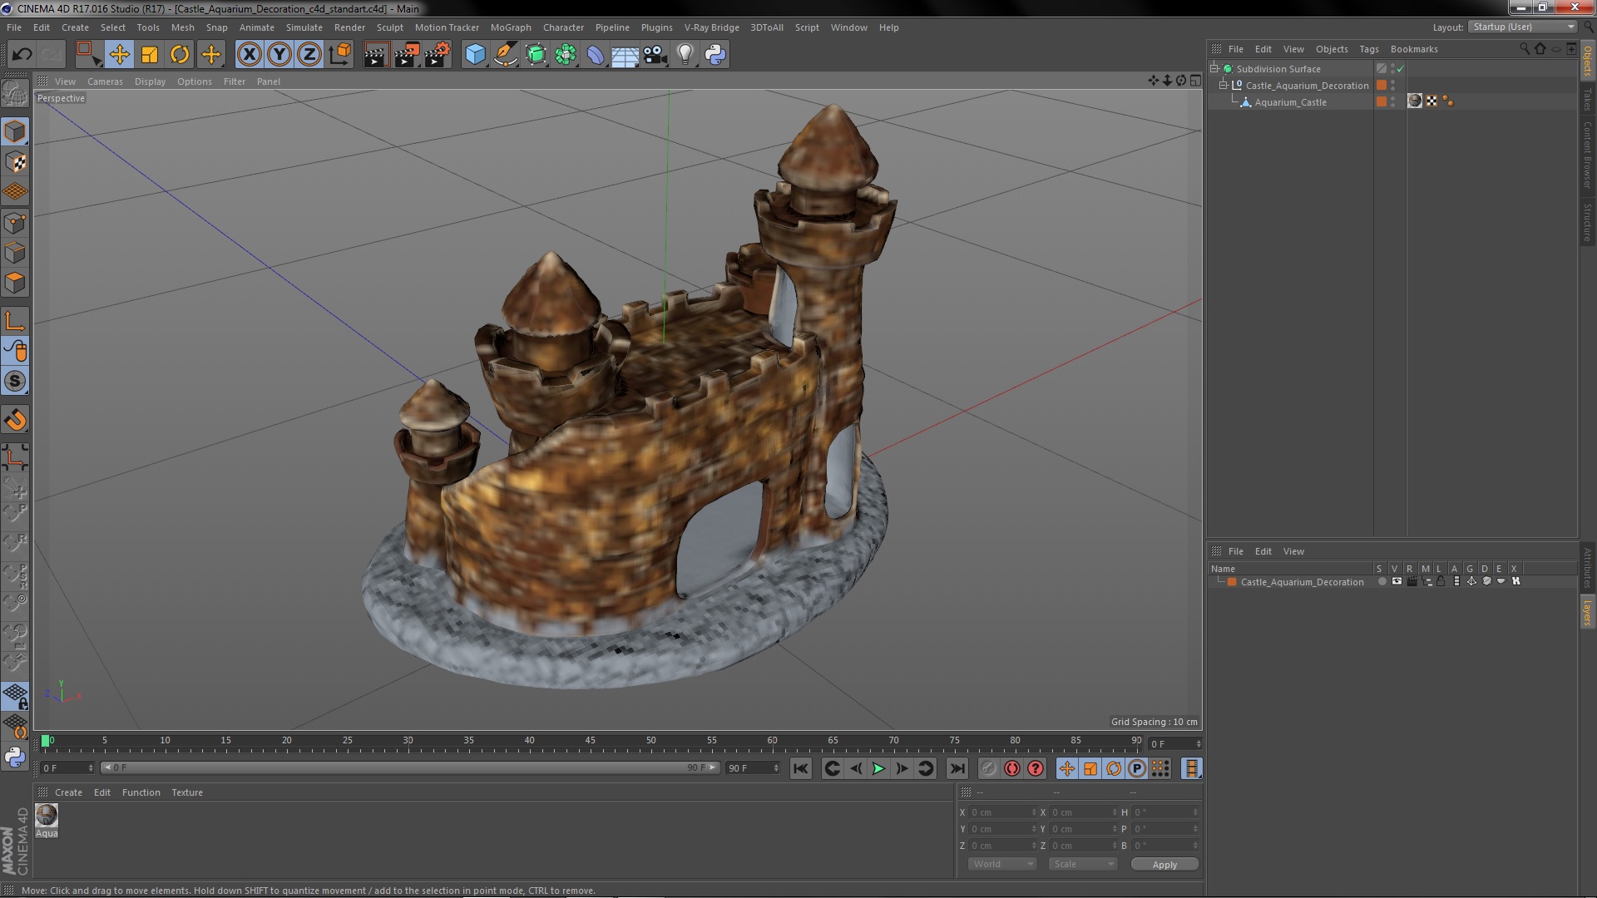The image size is (1597, 898).
Task: Switch to Points mode
Action: [15, 223]
